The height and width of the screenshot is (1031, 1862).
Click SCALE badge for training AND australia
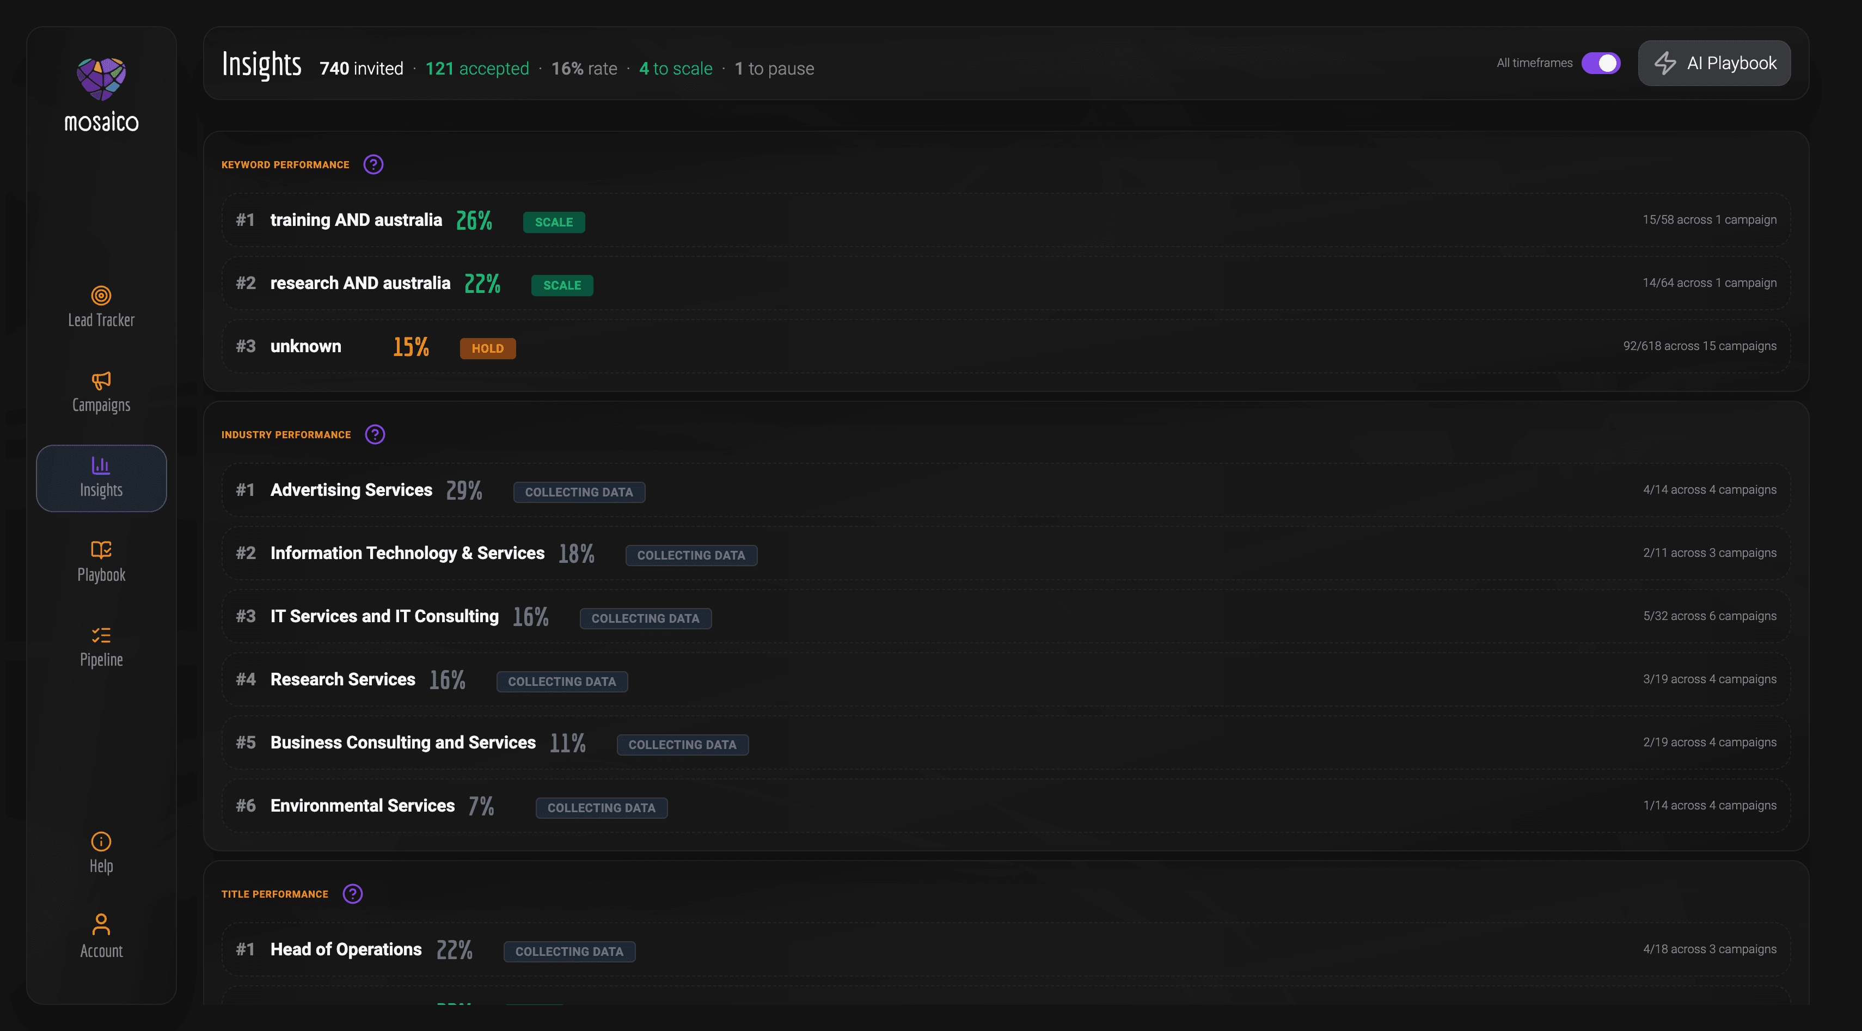point(554,222)
